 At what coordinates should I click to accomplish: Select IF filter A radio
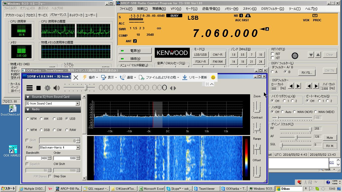(x=273, y=72)
